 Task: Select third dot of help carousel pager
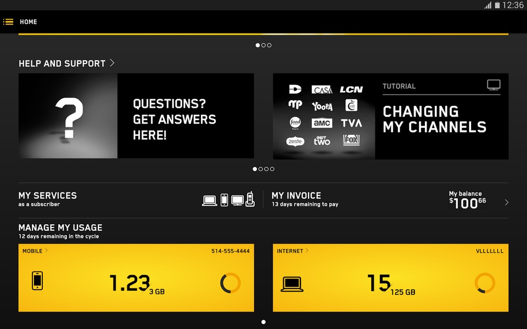(x=266, y=169)
